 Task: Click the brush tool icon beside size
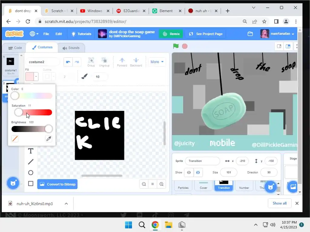pyautogui.click(x=84, y=76)
